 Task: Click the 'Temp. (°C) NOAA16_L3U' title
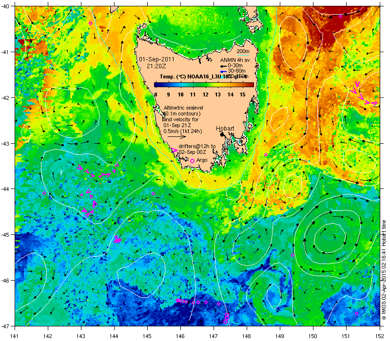coord(189,76)
